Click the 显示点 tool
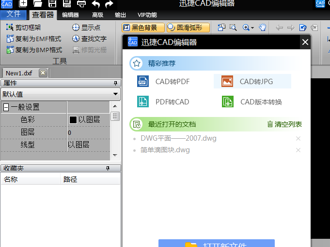 click(86, 27)
